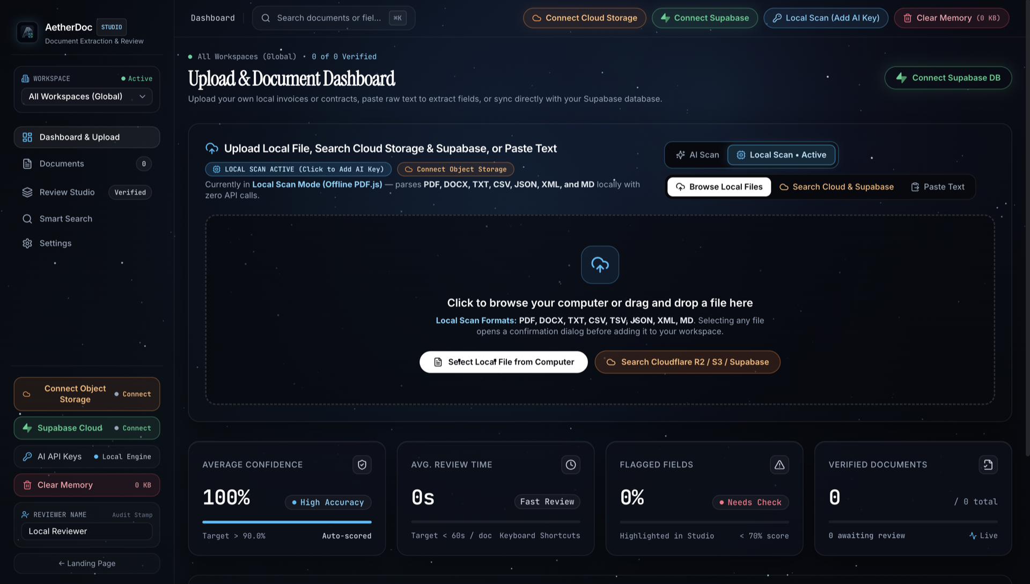
Task: Select the Local Scan • Active mode toggle
Action: 782,155
